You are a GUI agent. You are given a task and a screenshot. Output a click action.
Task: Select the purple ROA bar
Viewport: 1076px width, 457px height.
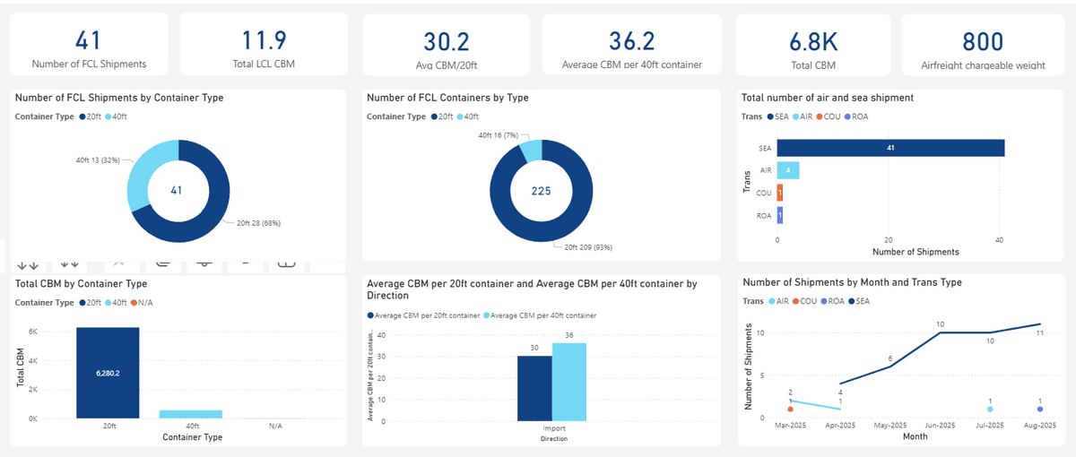click(780, 215)
